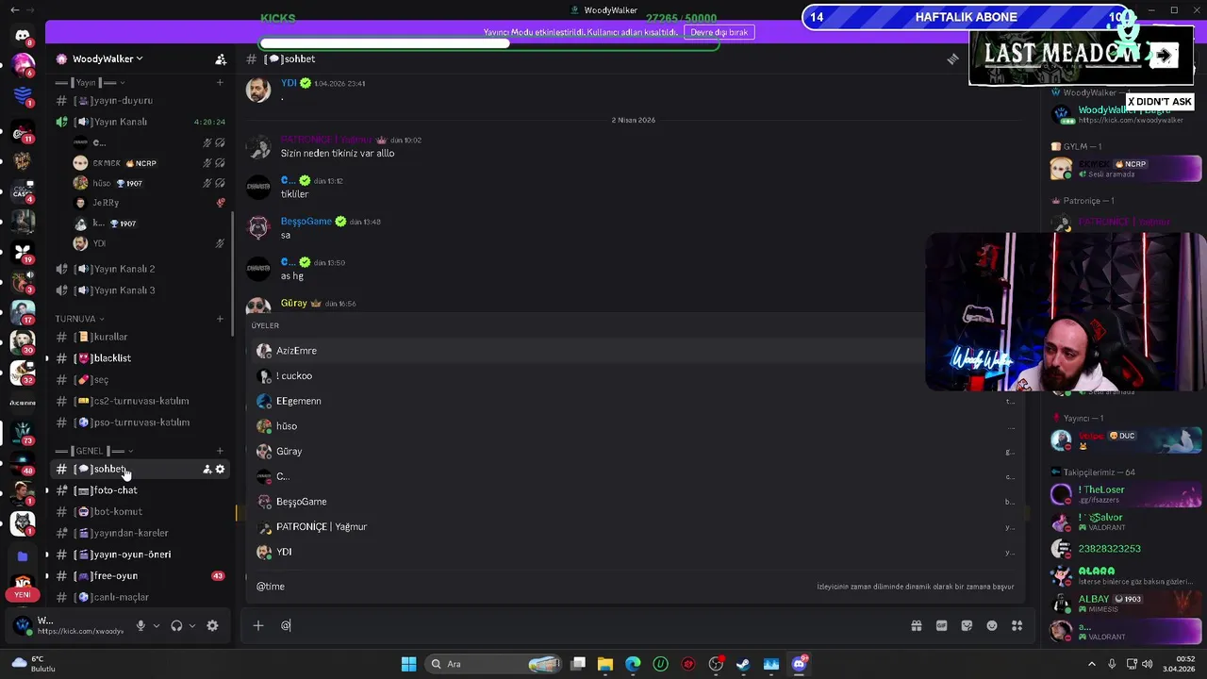This screenshot has width=1207, height=679.
Task: Click red muted mic next to JeRRy
Action: click(221, 203)
